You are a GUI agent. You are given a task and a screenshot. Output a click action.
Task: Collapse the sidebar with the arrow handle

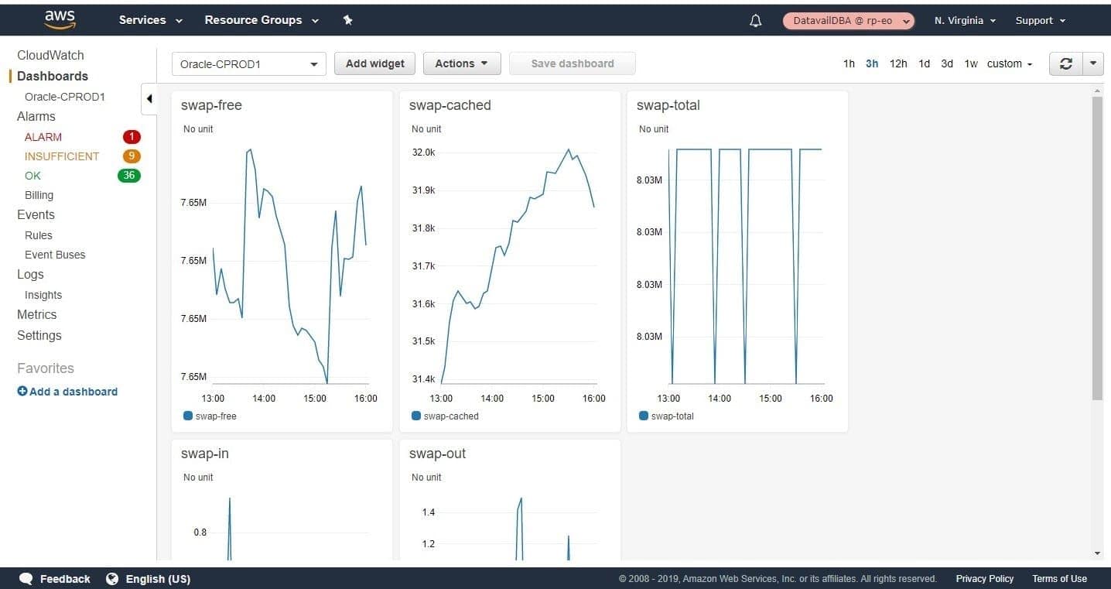click(x=149, y=99)
